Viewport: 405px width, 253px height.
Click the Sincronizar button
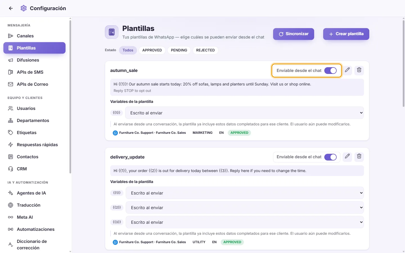click(294, 34)
